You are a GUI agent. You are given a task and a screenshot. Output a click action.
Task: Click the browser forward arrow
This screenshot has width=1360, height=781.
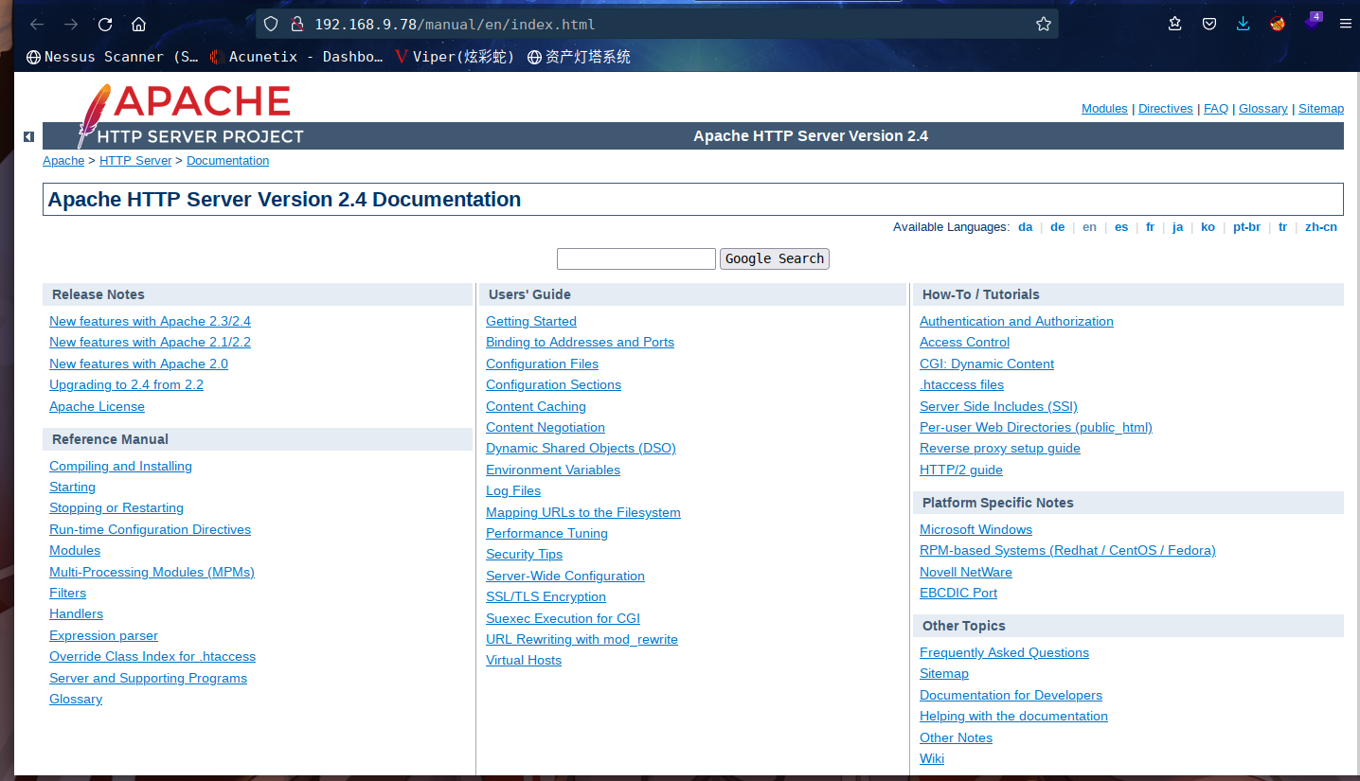pyautogui.click(x=71, y=24)
